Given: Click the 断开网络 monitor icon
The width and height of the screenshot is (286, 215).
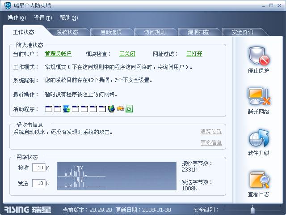Looking at the screenshot, I should point(259,97).
